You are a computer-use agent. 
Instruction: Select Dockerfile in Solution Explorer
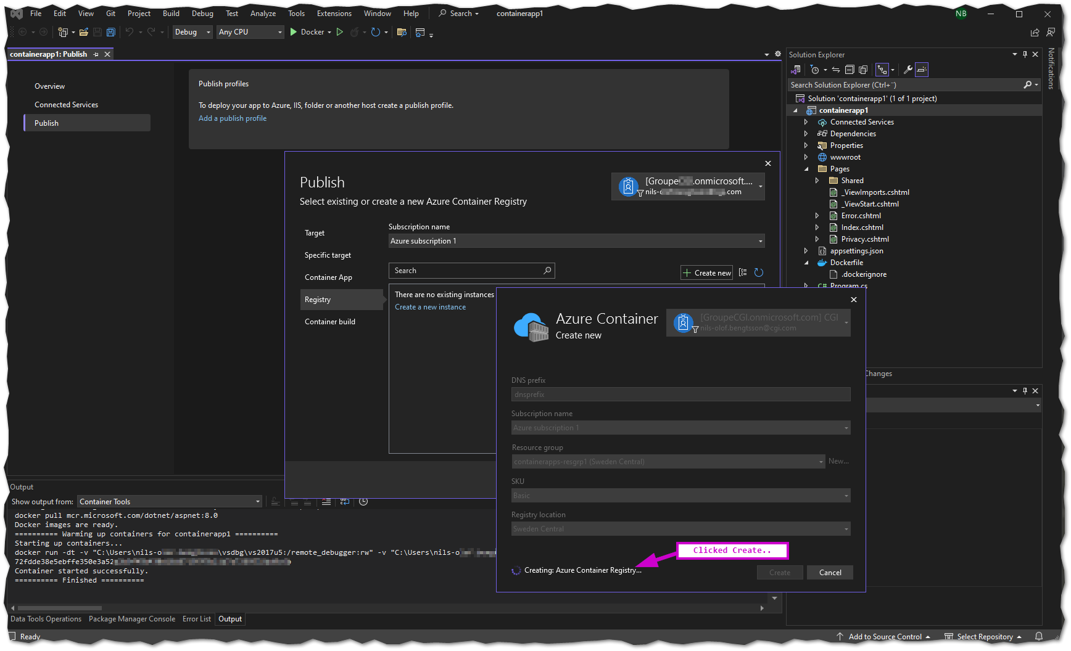[846, 263]
